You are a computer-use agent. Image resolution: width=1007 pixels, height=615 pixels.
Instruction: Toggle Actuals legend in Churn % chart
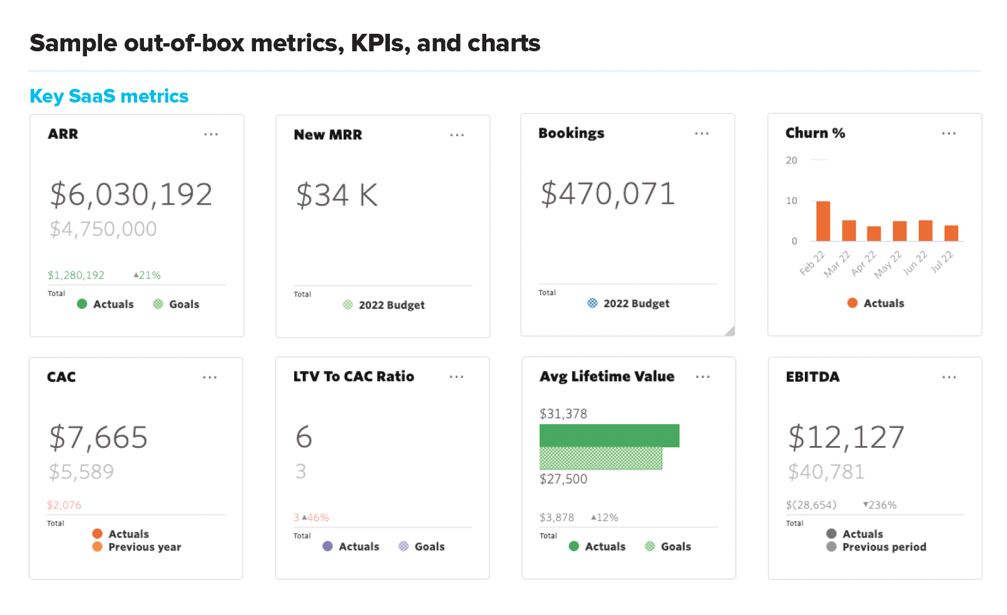(875, 303)
